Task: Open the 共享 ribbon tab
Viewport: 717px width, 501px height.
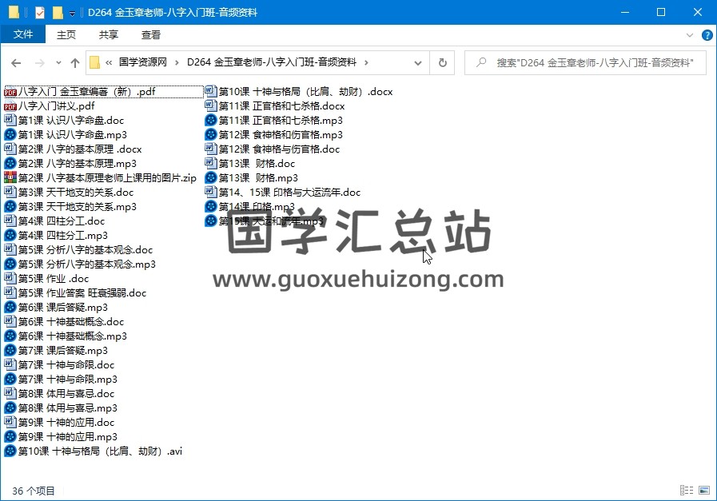Action: click(109, 34)
